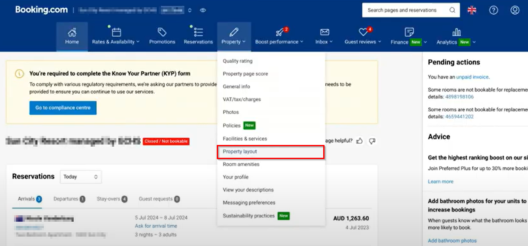Viewport: 528px width, 246px height.
Task: Open the unpaid invoice link
Action: (472, 77)
